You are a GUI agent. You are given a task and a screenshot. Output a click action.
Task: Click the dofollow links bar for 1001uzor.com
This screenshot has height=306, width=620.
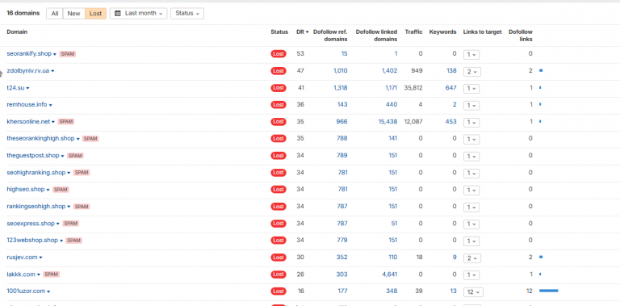click(x=548, y=291)
